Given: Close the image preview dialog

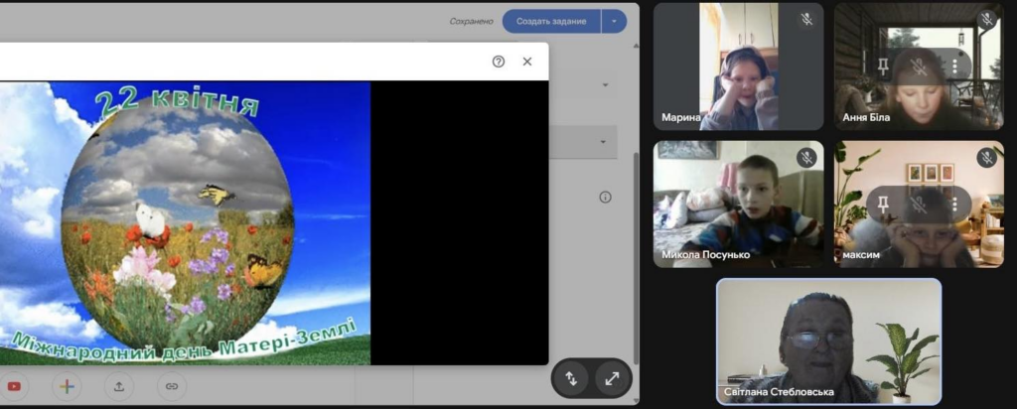Looking at the screenshot, I should pyautogui.click(x=527, y=62).
